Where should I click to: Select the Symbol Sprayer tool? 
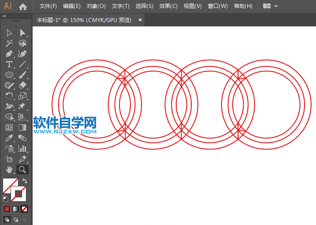pos(9,149)
